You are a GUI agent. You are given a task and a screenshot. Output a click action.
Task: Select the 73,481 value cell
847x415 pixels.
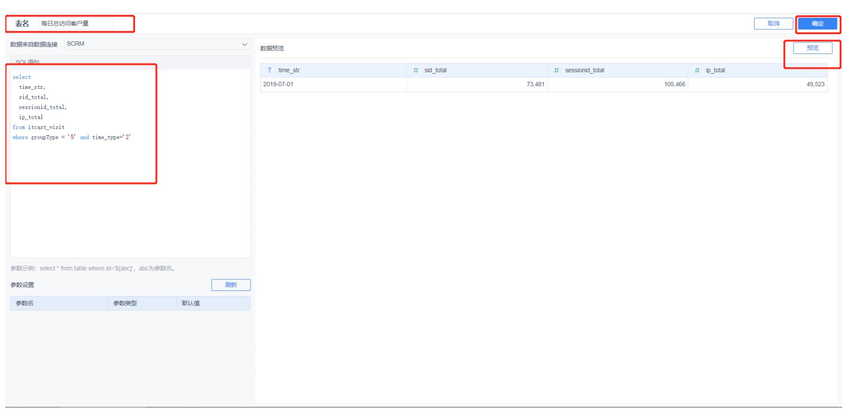point(477,84)
